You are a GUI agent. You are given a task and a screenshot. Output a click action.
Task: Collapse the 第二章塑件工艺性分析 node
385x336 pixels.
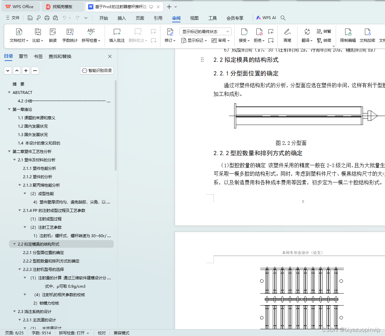(9, 151)
